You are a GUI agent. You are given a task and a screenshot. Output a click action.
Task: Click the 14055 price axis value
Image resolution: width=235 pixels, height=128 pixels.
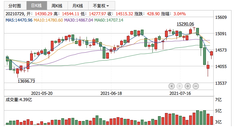pyautogui.click(x=221, y=67)
